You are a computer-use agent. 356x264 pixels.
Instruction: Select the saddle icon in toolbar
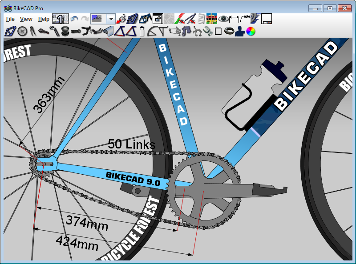pos(43,31)
